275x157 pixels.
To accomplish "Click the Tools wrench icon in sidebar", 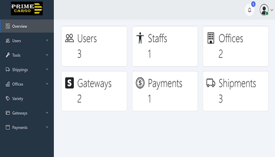I will [8, 55].
